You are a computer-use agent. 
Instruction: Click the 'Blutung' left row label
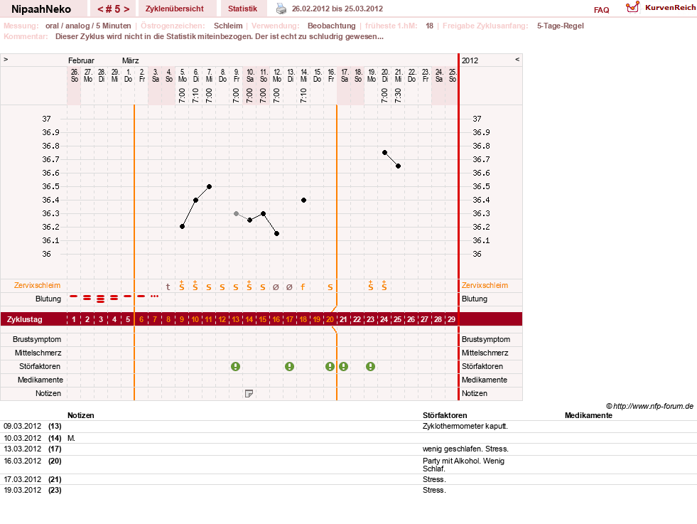click(48, 299)
